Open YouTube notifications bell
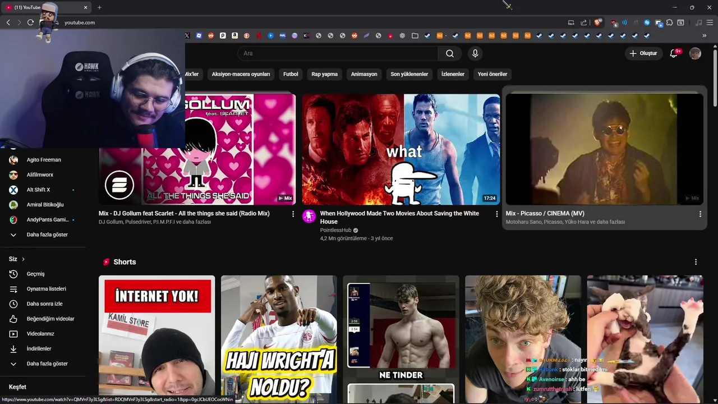The height and width of the screenshot is (404, 718). 674,53
